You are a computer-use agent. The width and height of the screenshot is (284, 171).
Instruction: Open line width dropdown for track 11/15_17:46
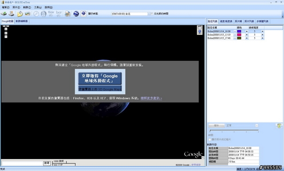click(262, 38)
